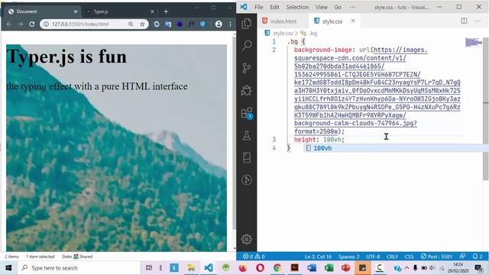Click the feedback icon in status bar
The height and width of the screenshot is (275, 489).
(462, 256)
